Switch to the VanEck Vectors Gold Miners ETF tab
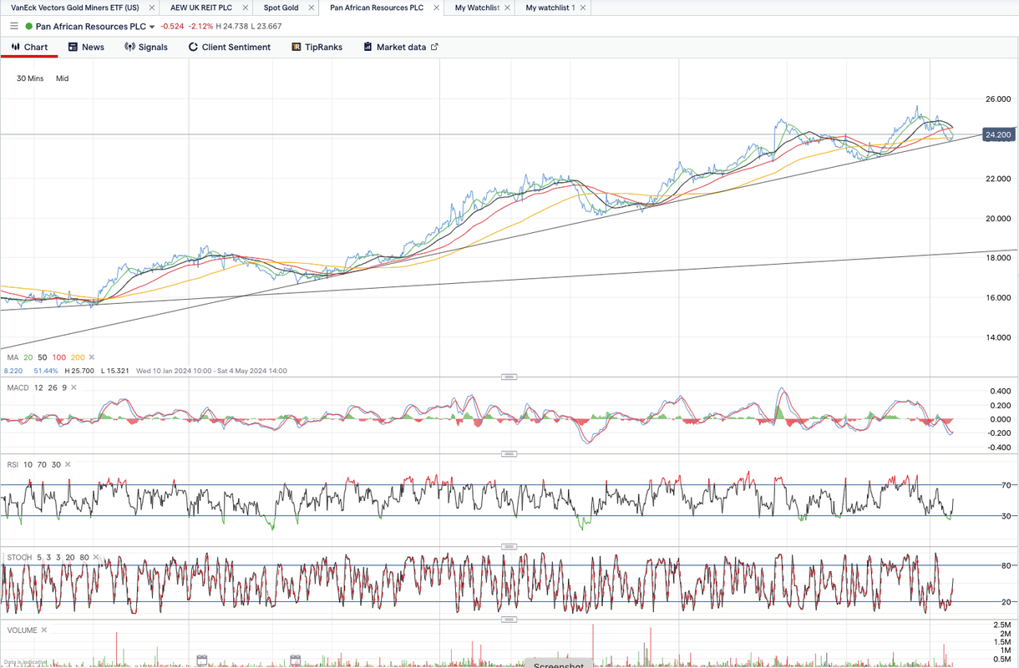The image size is (1019, 668). coord(75,8)
